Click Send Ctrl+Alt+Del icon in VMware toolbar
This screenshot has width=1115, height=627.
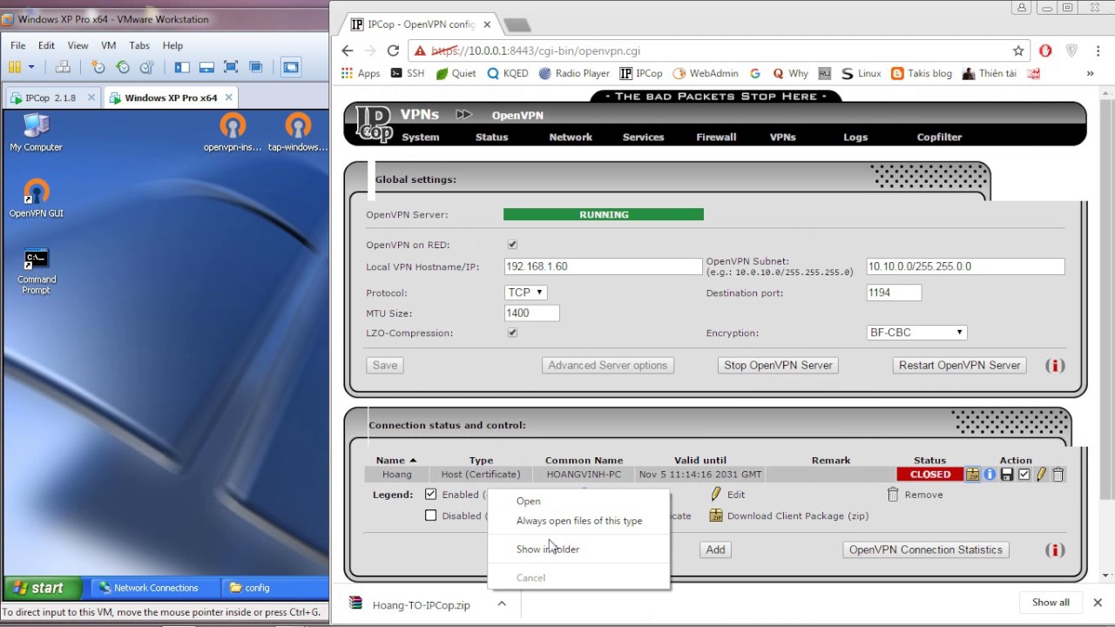coord(63,67)
